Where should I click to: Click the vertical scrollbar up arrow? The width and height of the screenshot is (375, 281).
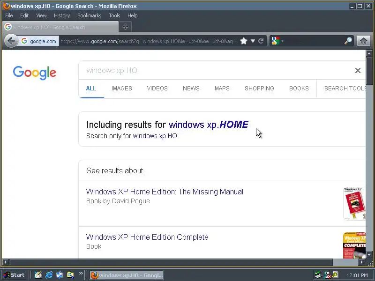(x=369, y=53)
